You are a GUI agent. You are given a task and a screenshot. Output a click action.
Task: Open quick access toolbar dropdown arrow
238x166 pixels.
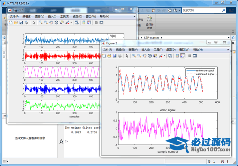(x=179, y=10)
